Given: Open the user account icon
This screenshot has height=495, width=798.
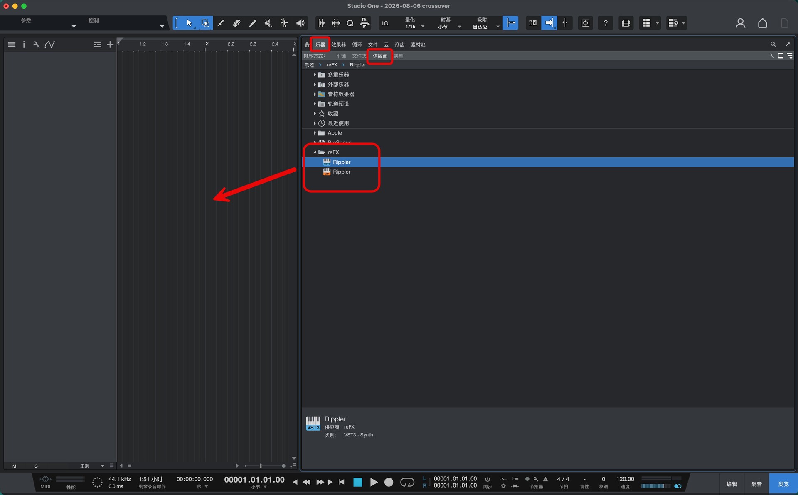Looking at the screenshot, I should [740, 23].
